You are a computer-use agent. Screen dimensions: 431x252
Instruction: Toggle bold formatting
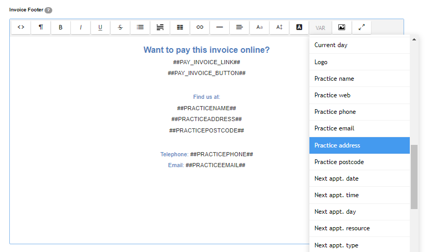click(x=61, y=27)
